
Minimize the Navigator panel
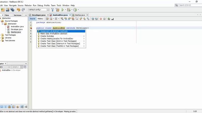point(26,63)
